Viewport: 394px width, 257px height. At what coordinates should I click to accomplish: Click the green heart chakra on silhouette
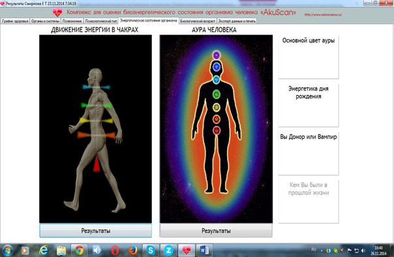click(x=217, y=94)
